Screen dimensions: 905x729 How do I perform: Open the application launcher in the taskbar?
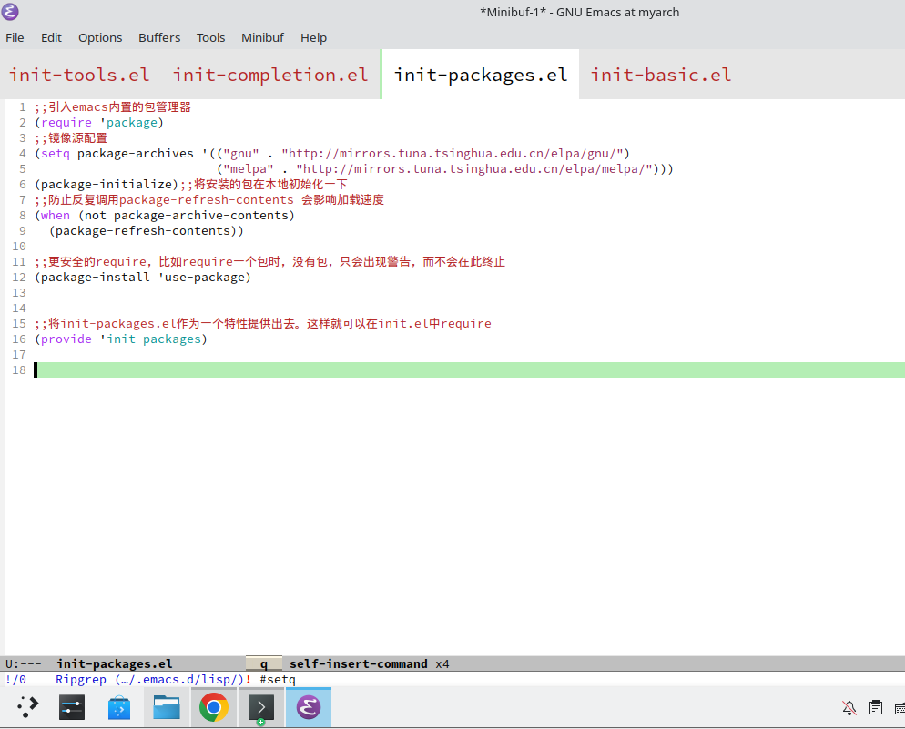(25, 707)
